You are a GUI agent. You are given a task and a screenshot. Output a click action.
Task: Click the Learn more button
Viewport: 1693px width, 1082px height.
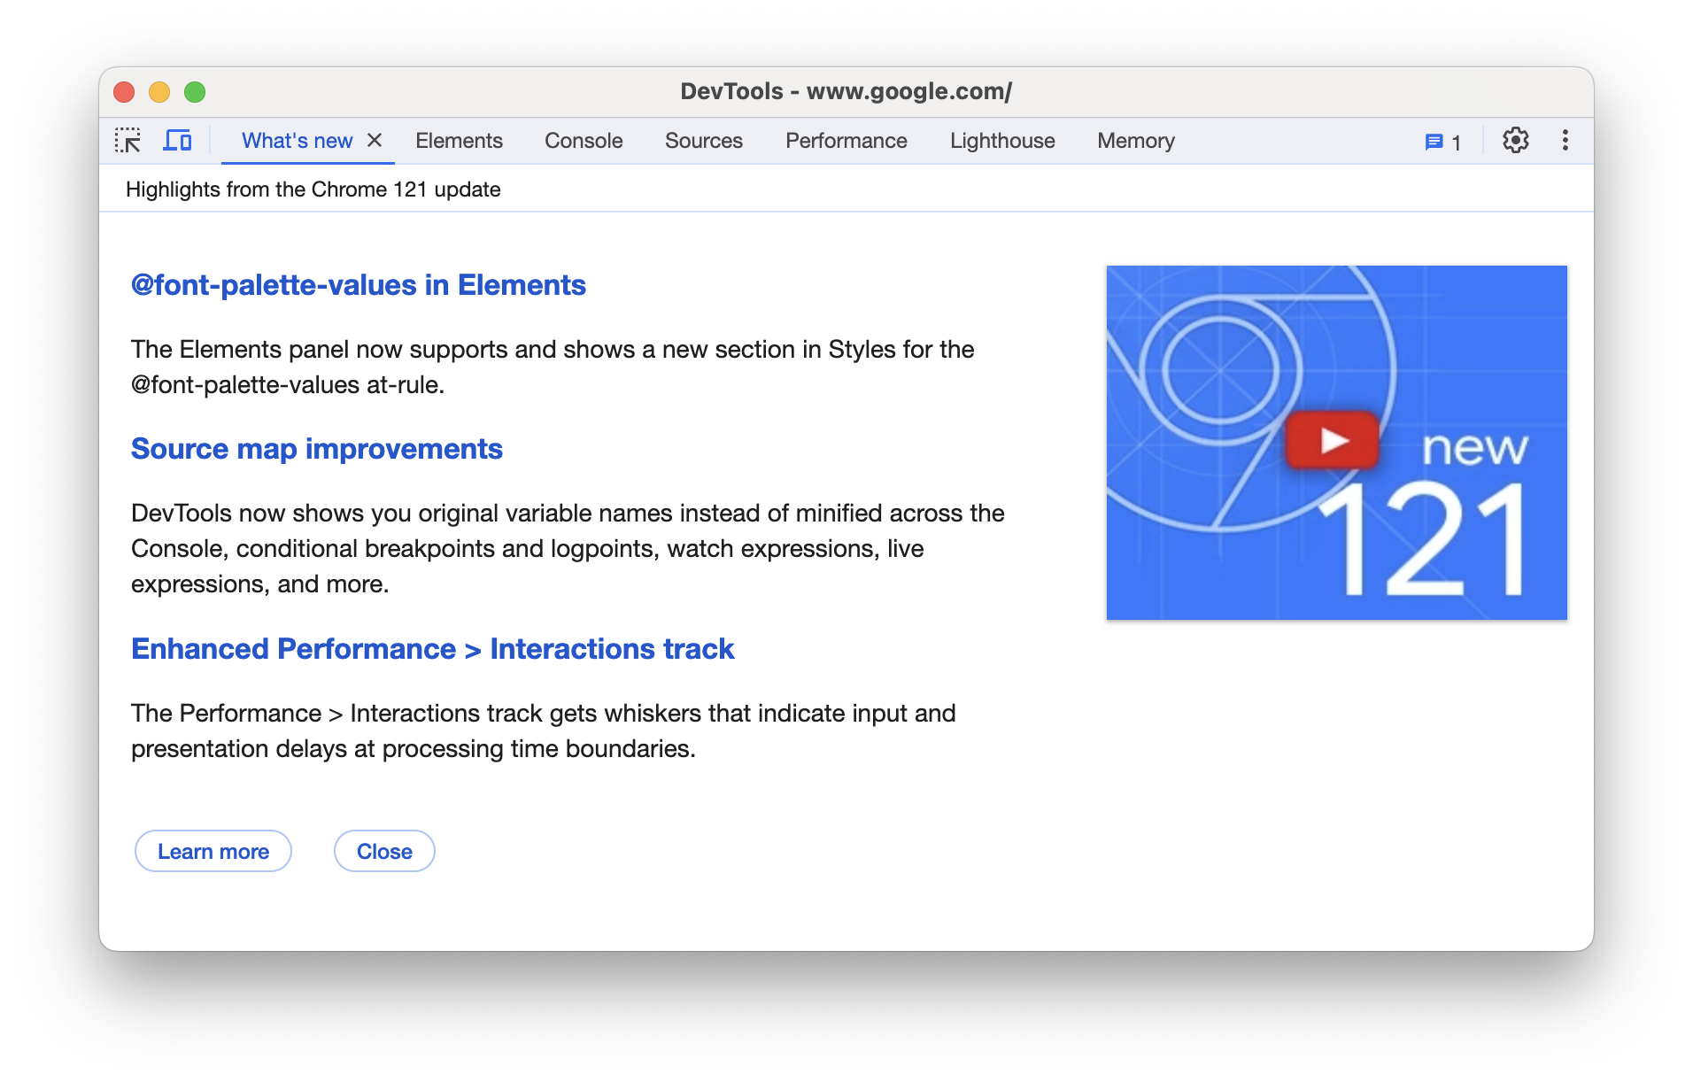(x=213, y=850)
